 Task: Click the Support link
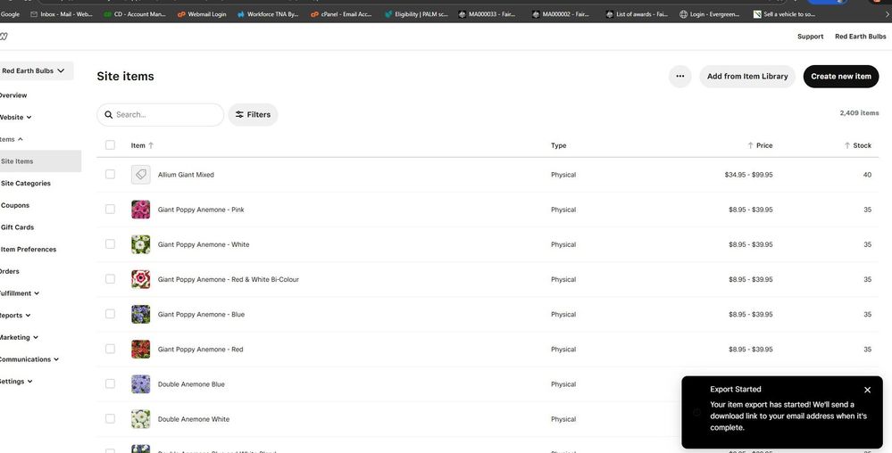pyautogui.click(x=810, y=37)
